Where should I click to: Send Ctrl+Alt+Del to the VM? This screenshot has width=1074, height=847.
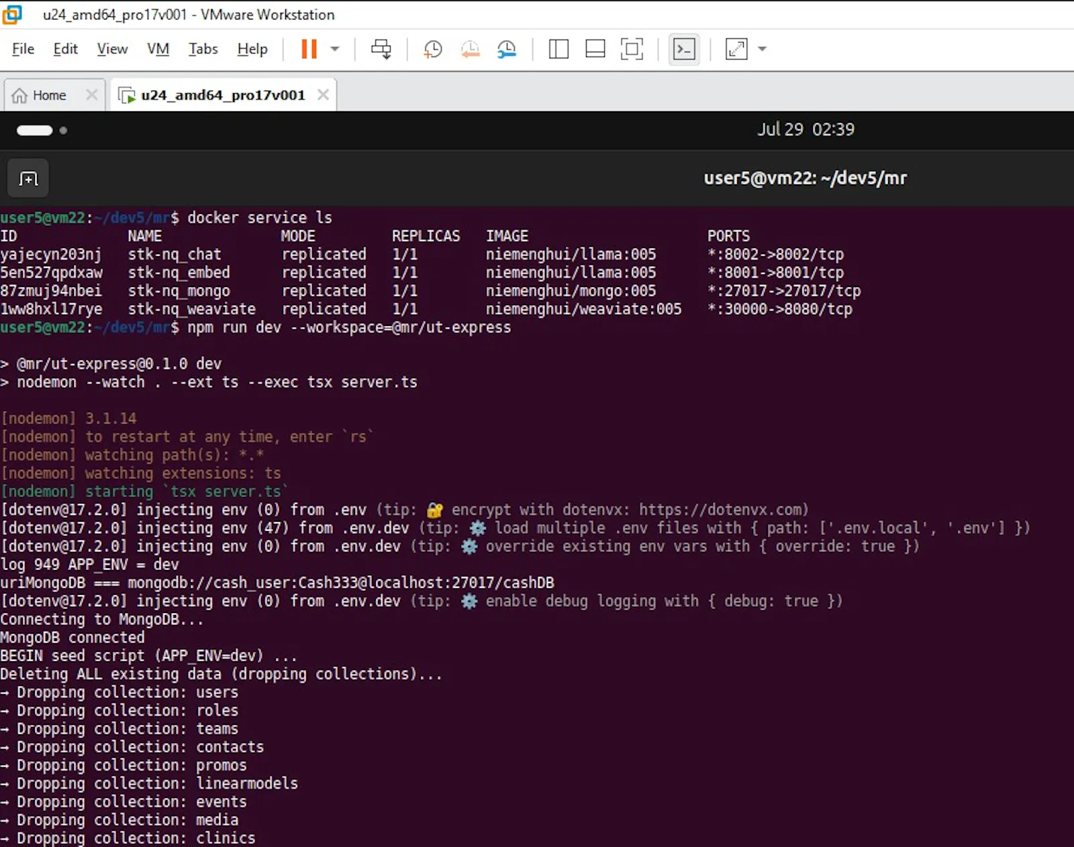point(381,49)
